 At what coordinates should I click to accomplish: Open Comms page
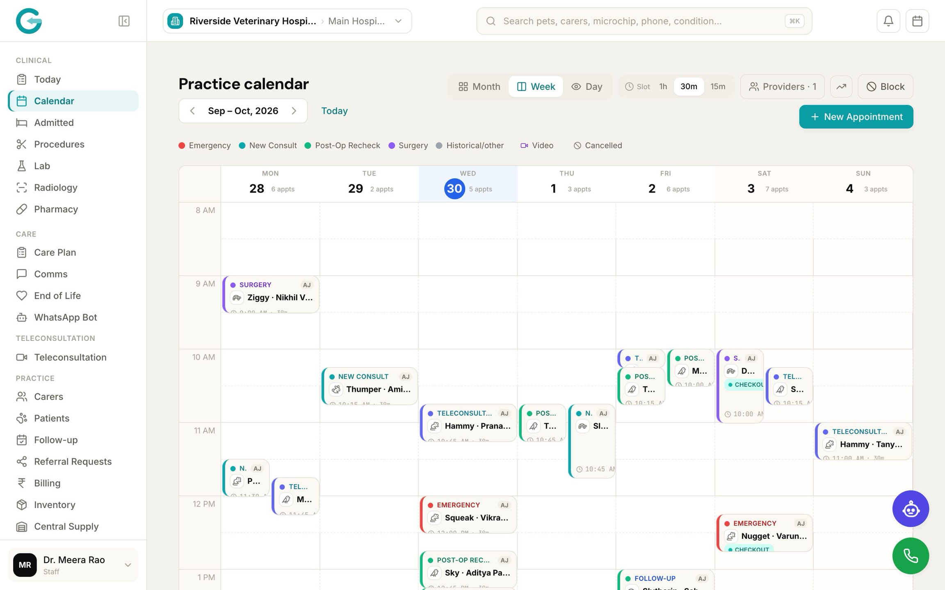[73, 274]
